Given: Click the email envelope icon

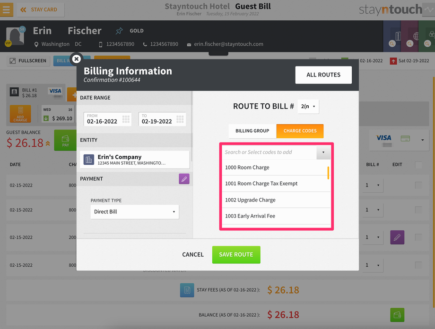Looking at the screenshot, I should click(189, 44).
